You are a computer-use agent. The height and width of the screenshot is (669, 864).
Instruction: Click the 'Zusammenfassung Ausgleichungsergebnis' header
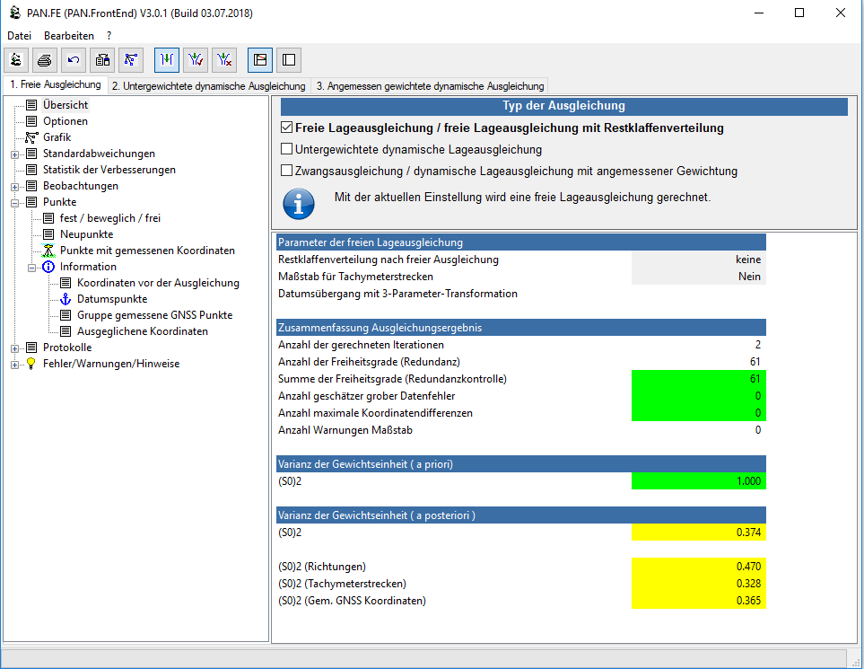521,328
